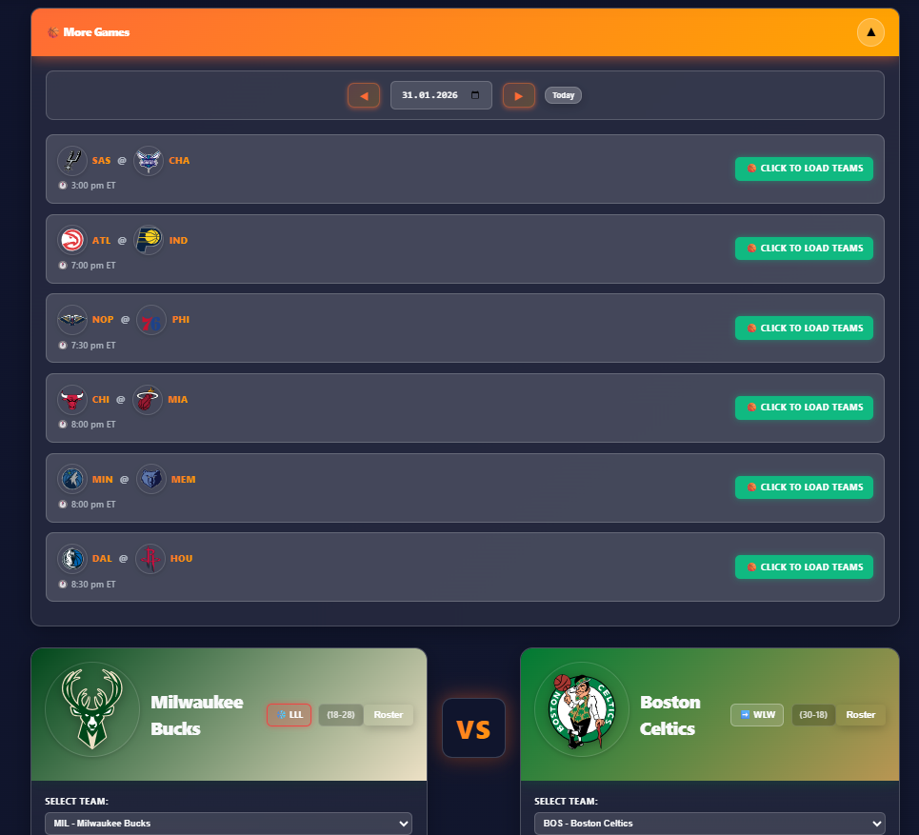This screenshot has width=919, height=835.
Task: Load teams for DAL @ HOU game
Action: point(804,567)
